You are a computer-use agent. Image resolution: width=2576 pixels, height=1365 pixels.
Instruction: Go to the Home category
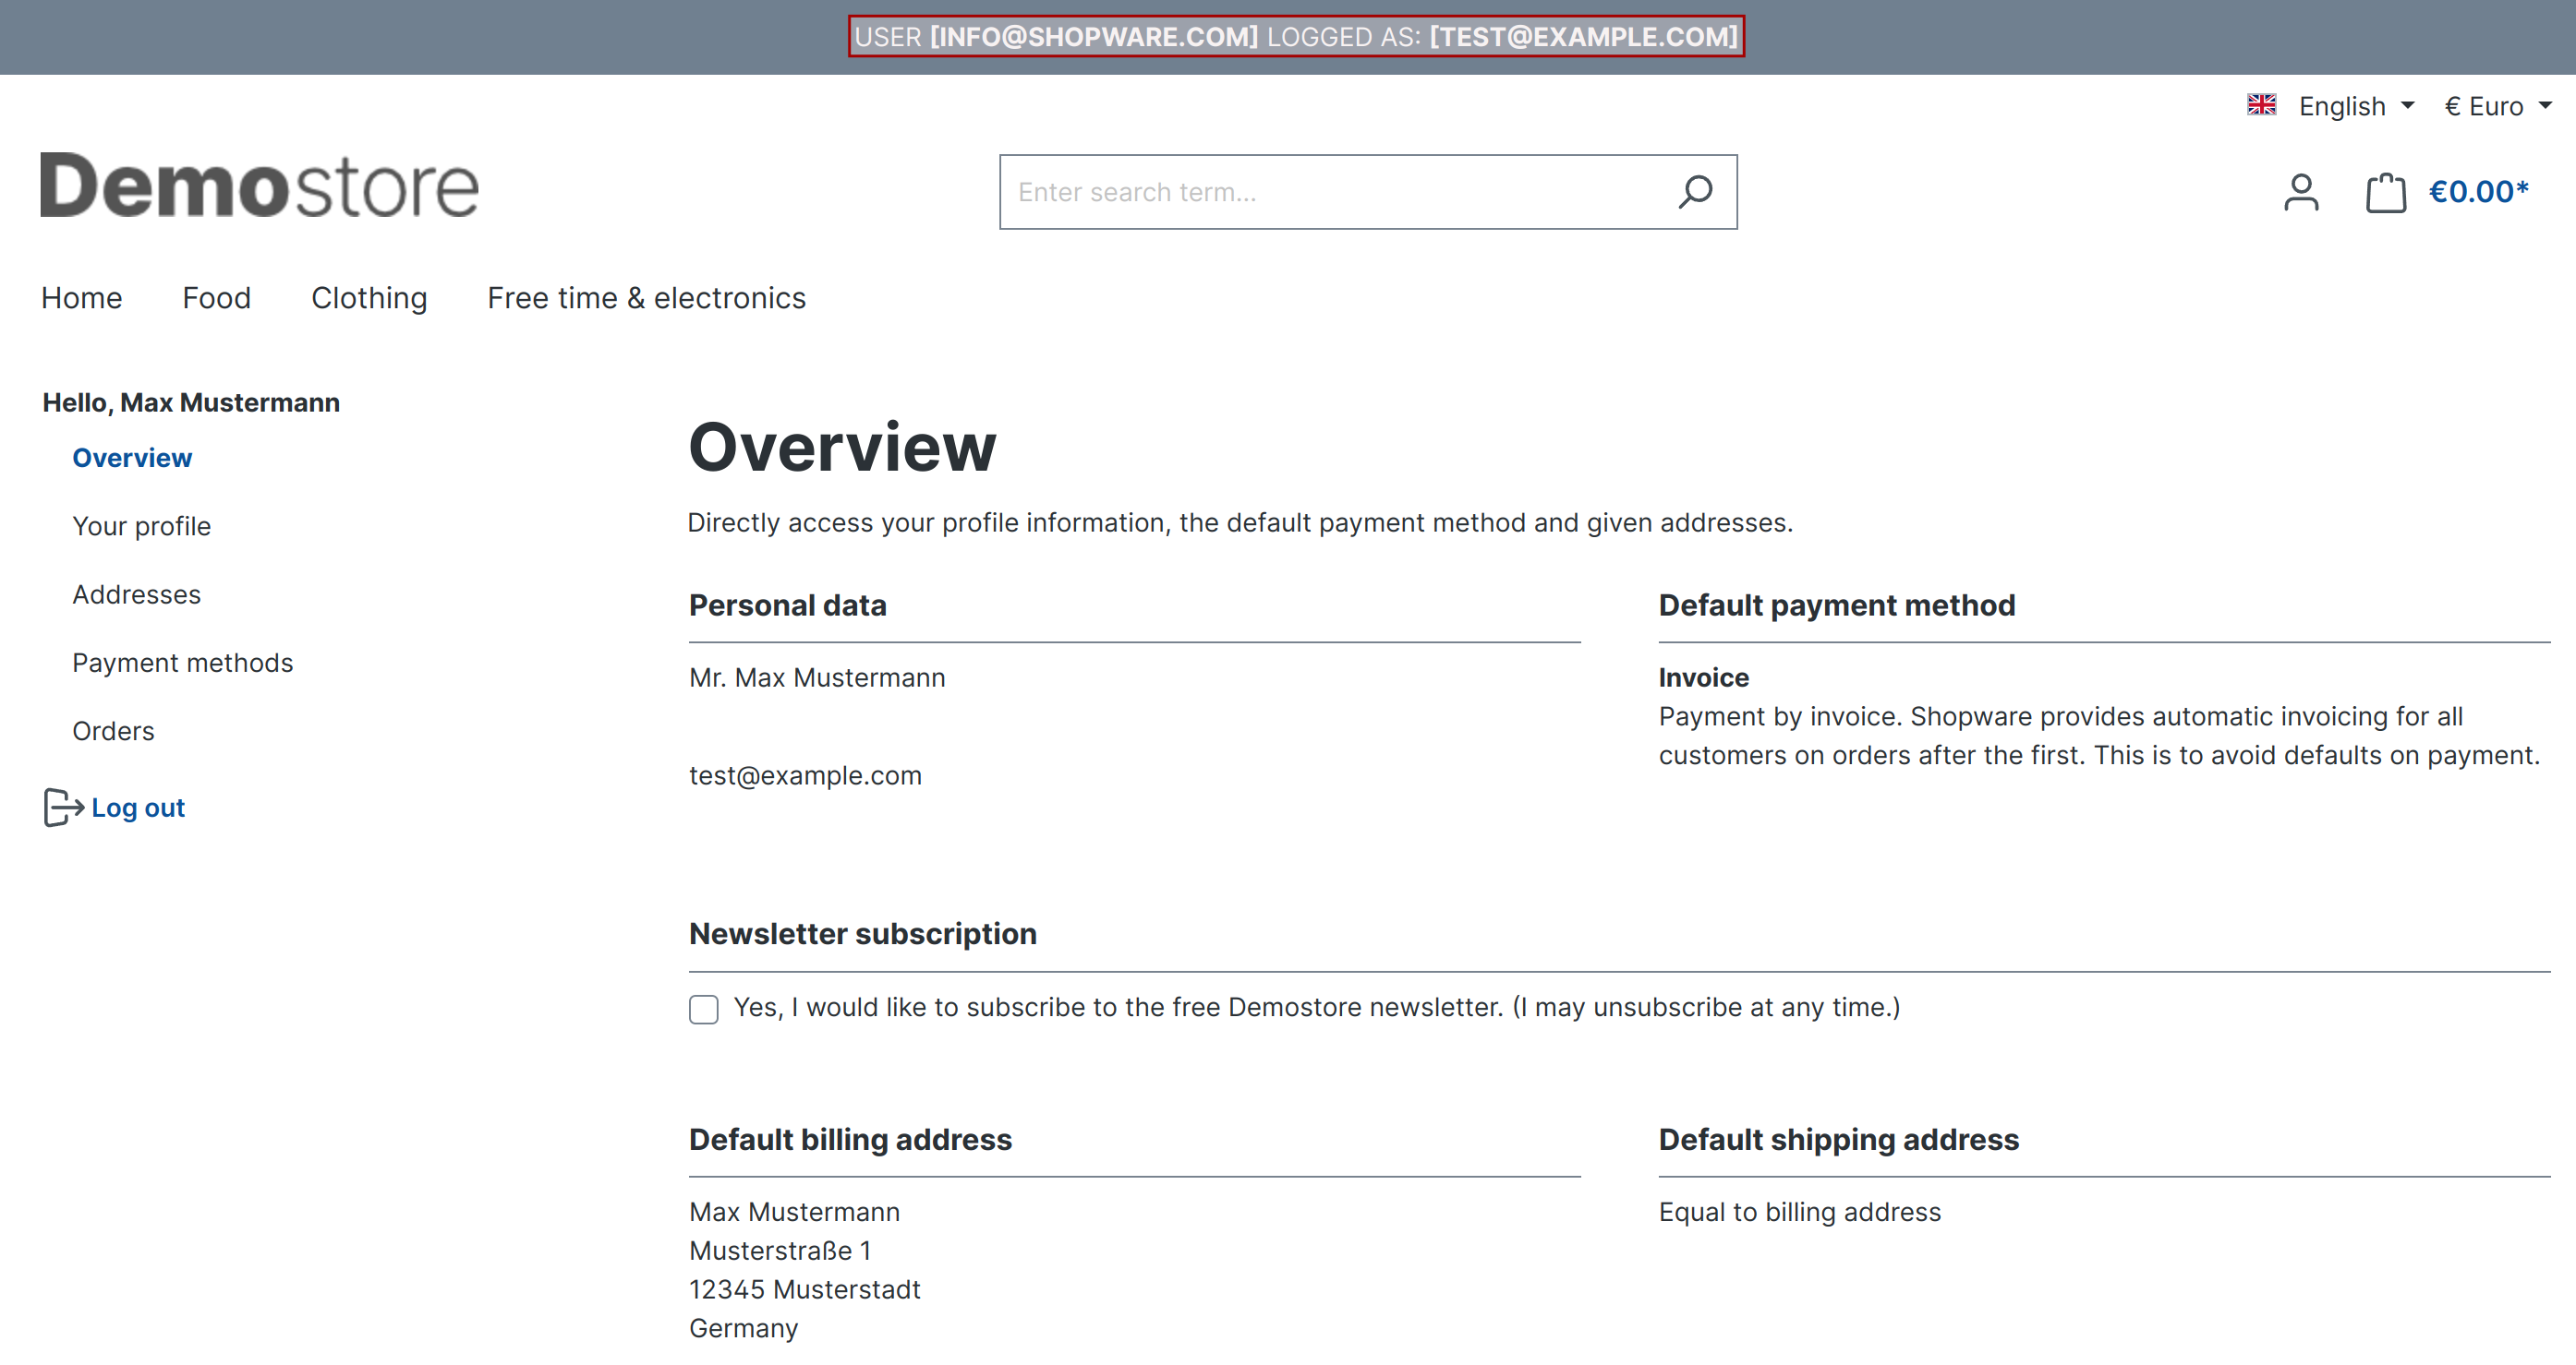pyautogui.click(x=82, y=298)
